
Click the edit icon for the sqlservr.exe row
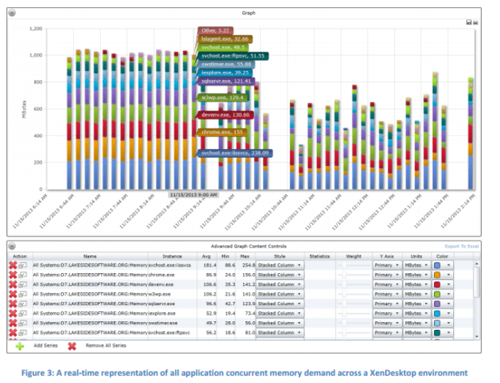23,304
